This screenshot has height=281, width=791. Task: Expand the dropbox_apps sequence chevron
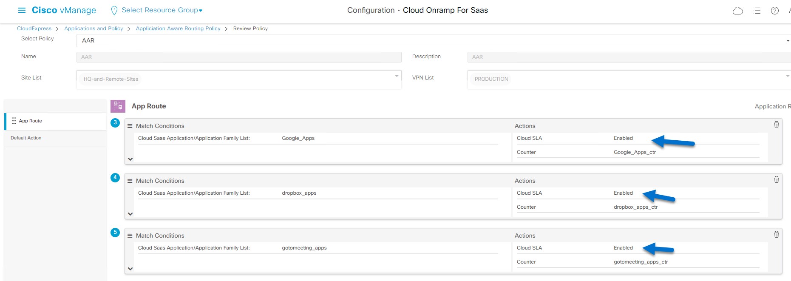point(130,214)
